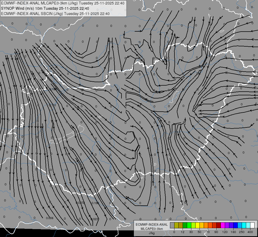Click the SYNOP Wind 10m header line
The height and width of the screenshot is (237, 258).
tap(45, 8)
